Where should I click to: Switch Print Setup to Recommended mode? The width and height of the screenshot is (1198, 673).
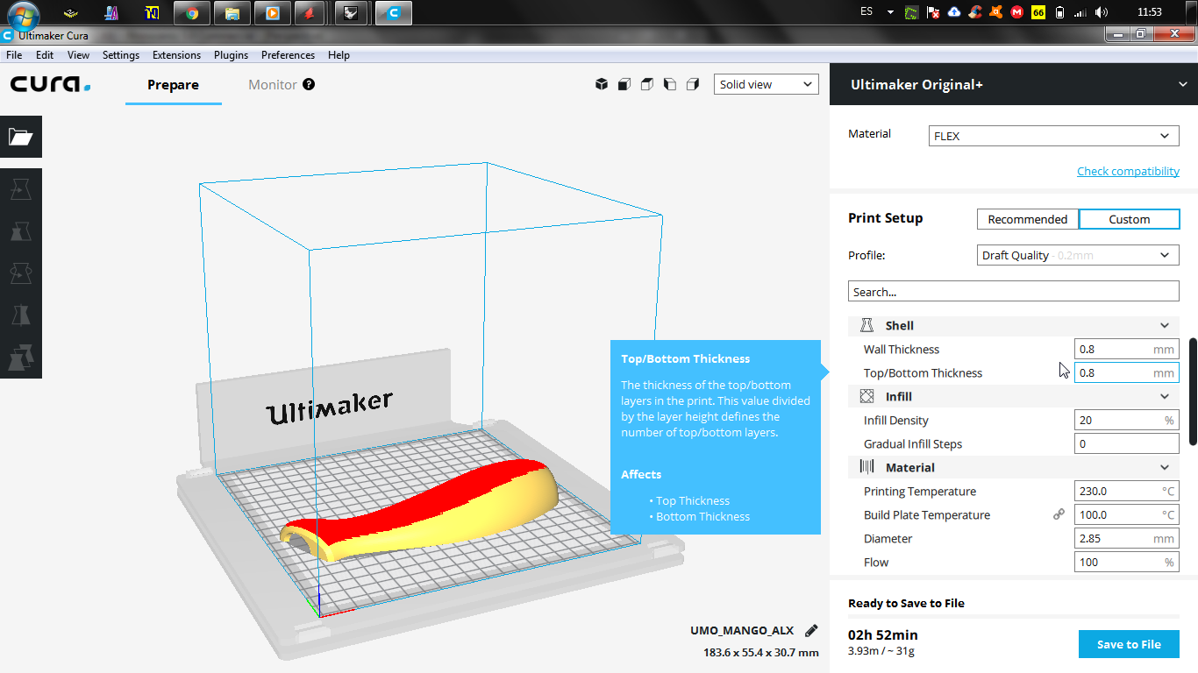(1028, 219)
